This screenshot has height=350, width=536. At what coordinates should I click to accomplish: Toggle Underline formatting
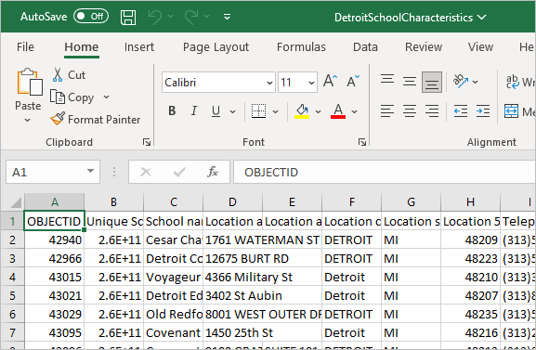coord(216,111)
